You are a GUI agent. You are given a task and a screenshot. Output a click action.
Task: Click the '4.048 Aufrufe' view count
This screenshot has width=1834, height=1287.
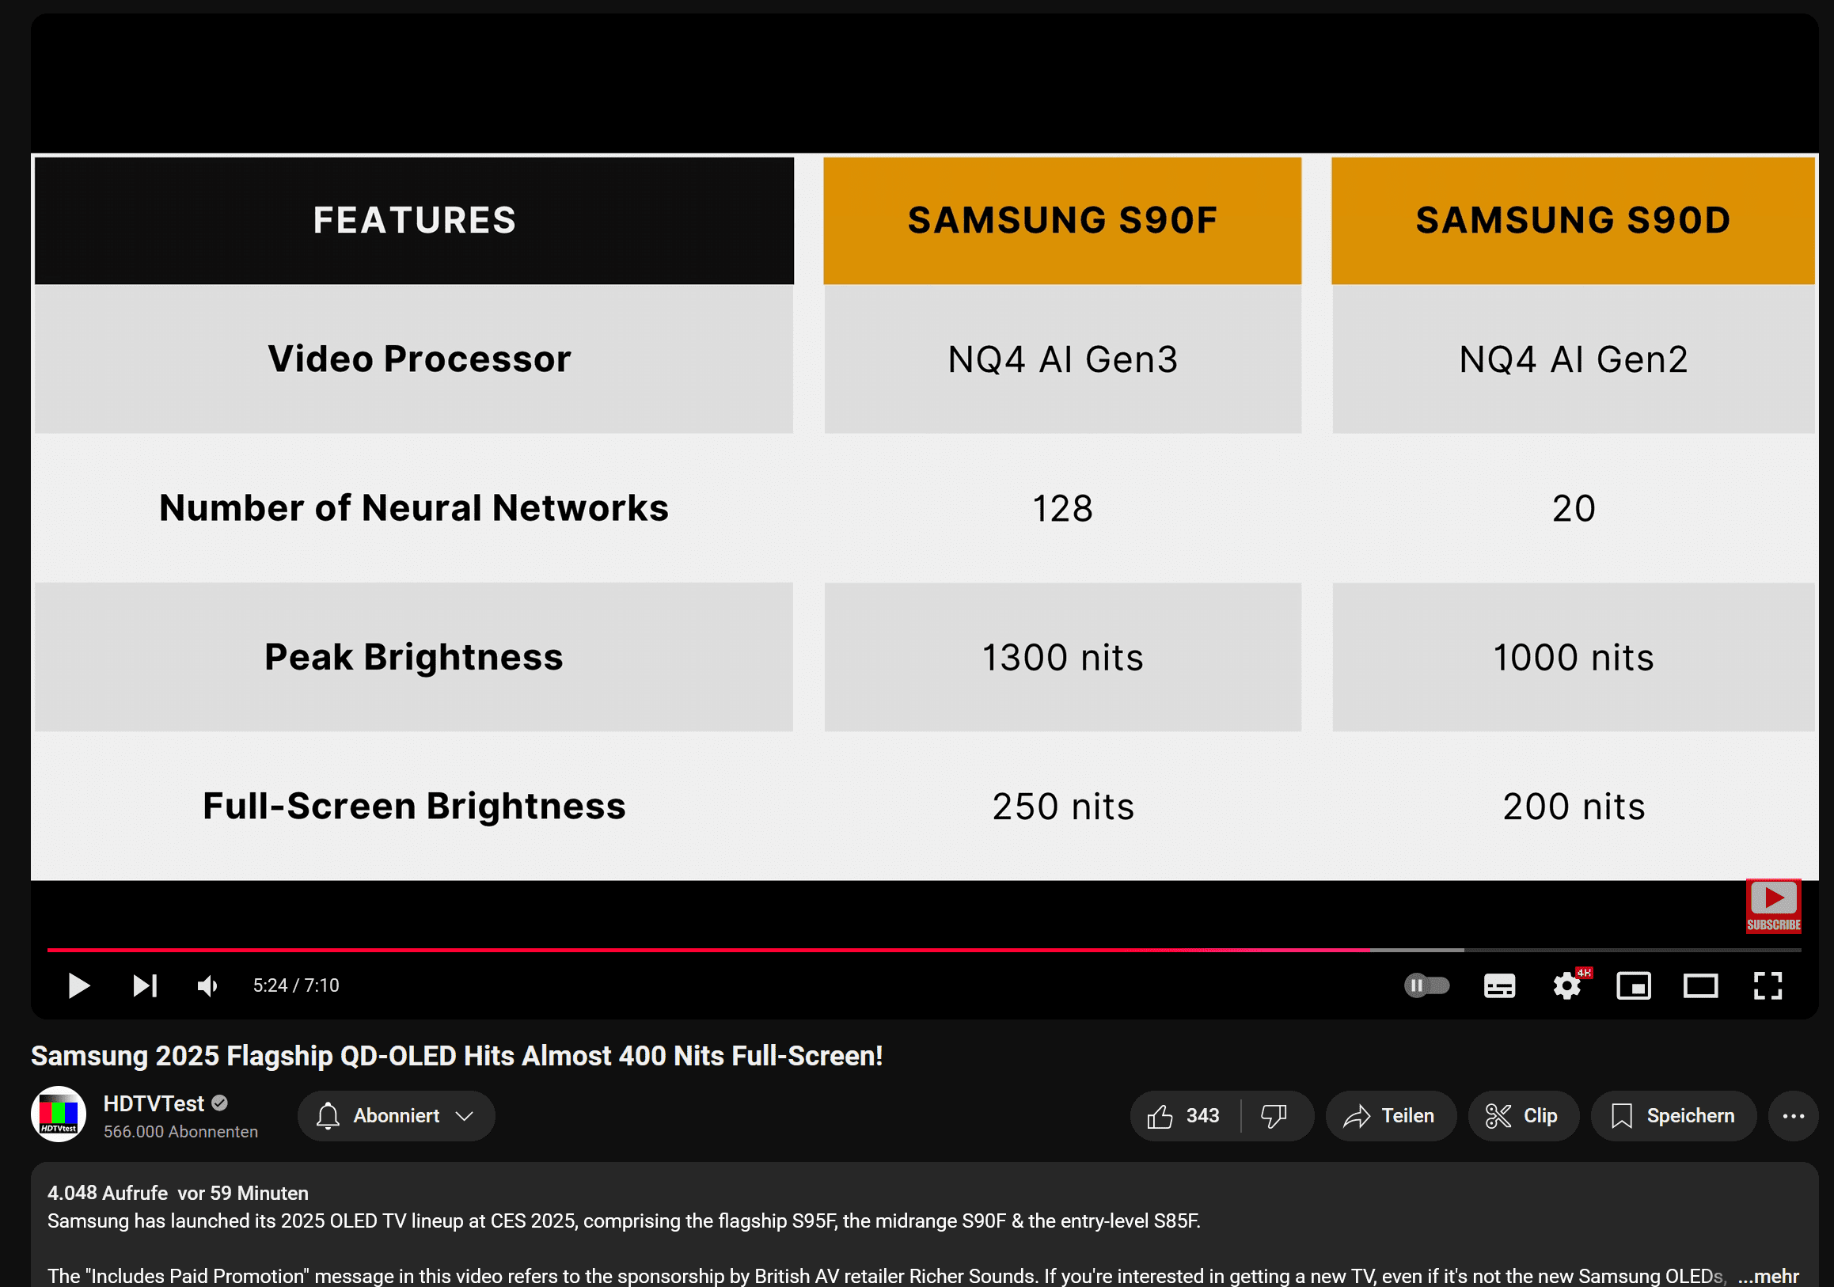tap(107, 1193)
